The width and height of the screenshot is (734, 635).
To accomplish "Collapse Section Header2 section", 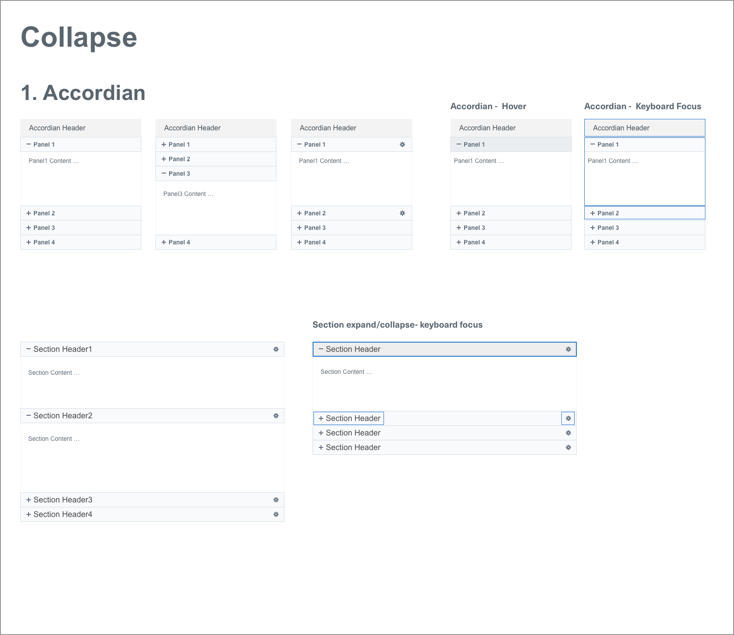I will click(x=29, y=416).
